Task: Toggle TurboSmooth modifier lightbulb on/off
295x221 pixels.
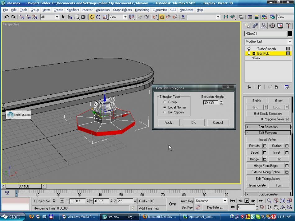Action: click(249, 49)
